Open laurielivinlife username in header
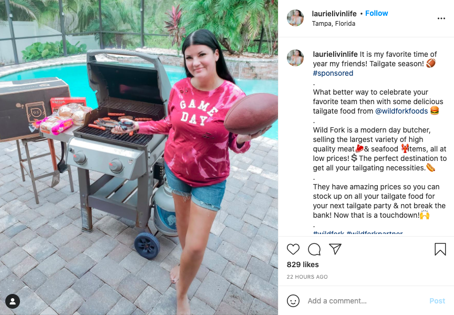The width and height of the screenshot is (454, 315). 334,14
